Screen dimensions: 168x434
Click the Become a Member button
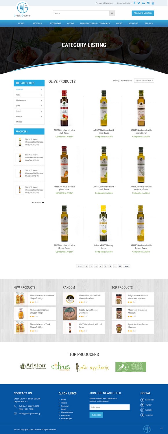[x=143, y=13]
